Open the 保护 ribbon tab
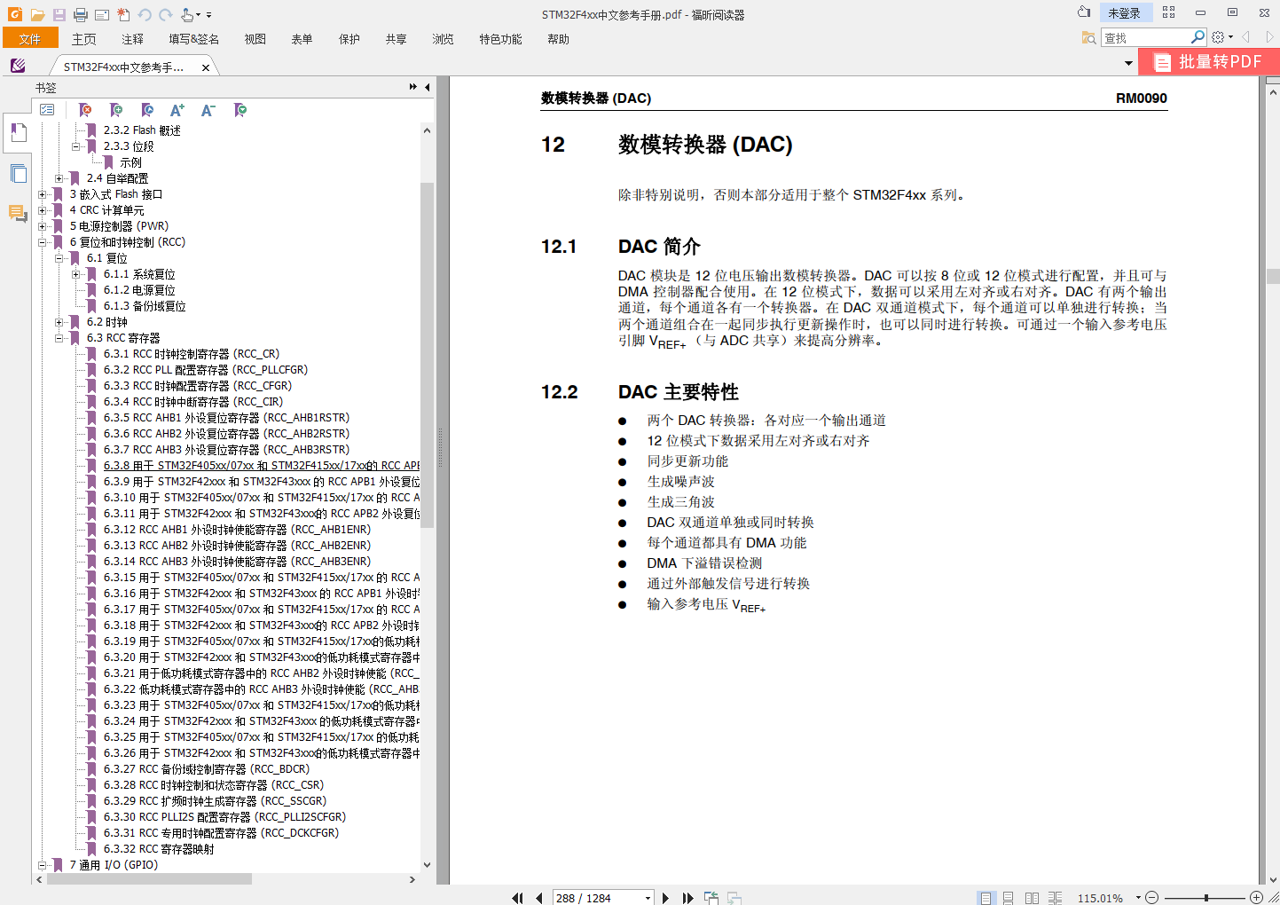The height and width of the screenshot is (905, 1280). [349, 39]
